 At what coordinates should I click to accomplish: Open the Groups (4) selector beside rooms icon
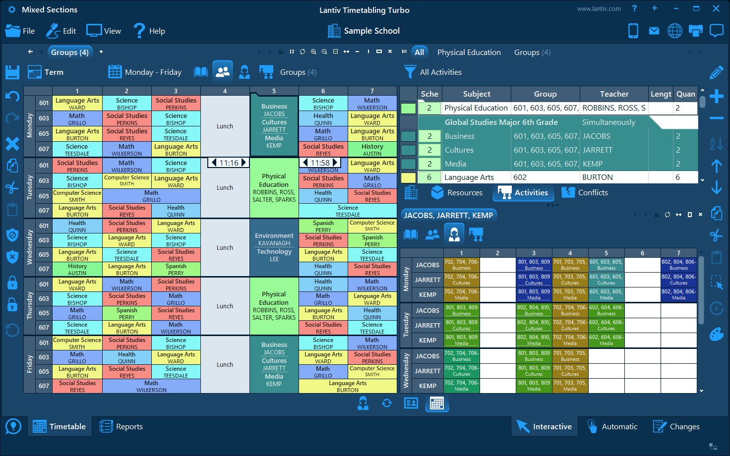coord(298,72)
